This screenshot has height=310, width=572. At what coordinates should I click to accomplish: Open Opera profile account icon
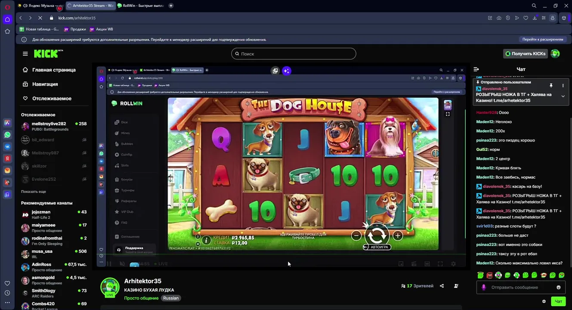click(553, 18)
